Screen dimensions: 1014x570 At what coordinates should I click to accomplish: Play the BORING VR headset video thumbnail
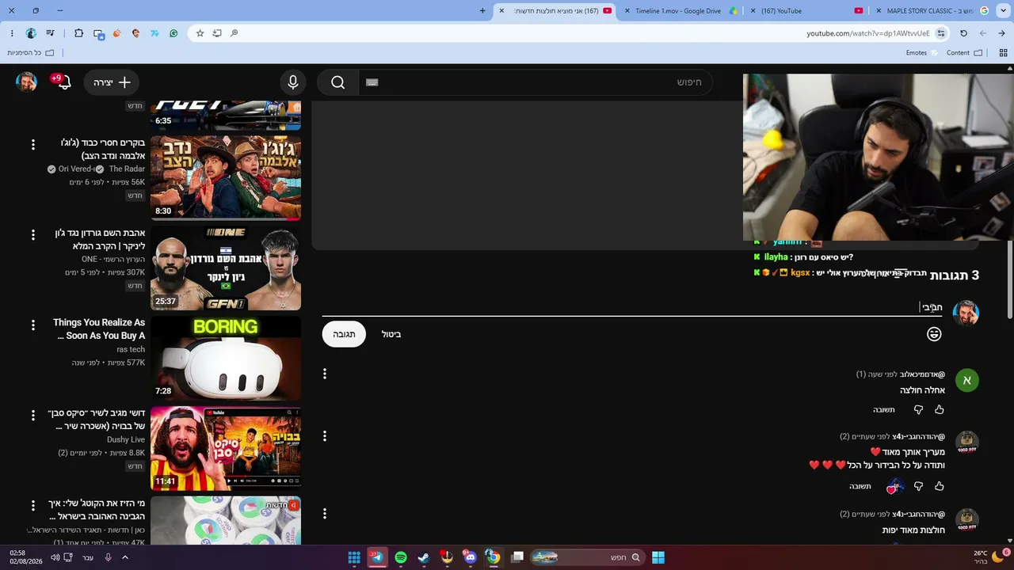(x=226, y=358)
